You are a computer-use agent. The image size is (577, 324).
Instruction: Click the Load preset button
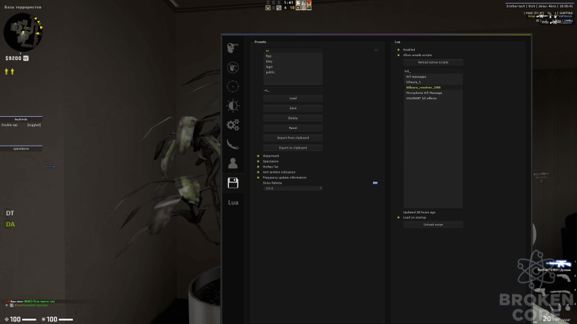293,98
